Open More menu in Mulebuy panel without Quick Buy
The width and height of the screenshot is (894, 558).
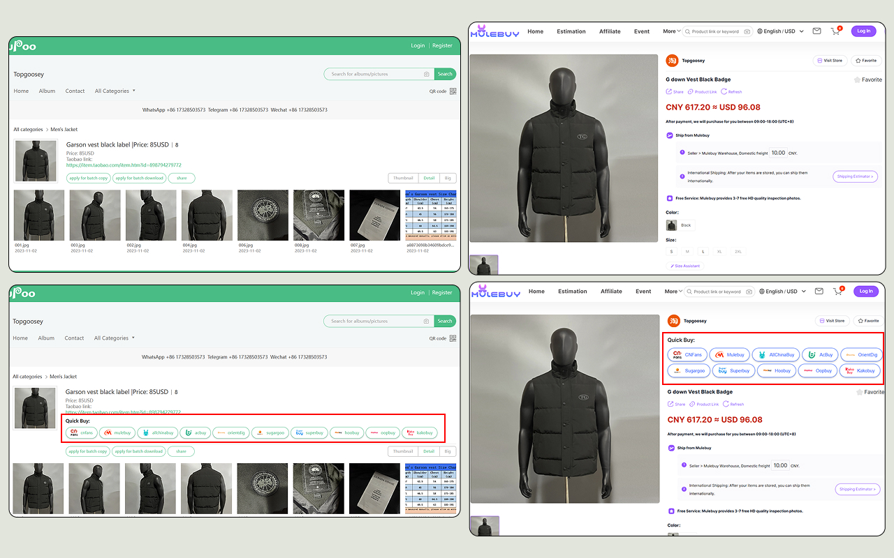click(671, 31)
